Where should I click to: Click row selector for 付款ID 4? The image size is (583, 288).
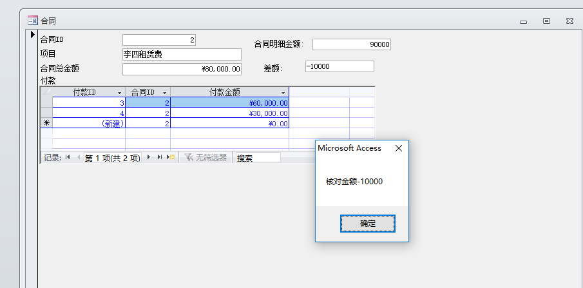tap(46, 113)
